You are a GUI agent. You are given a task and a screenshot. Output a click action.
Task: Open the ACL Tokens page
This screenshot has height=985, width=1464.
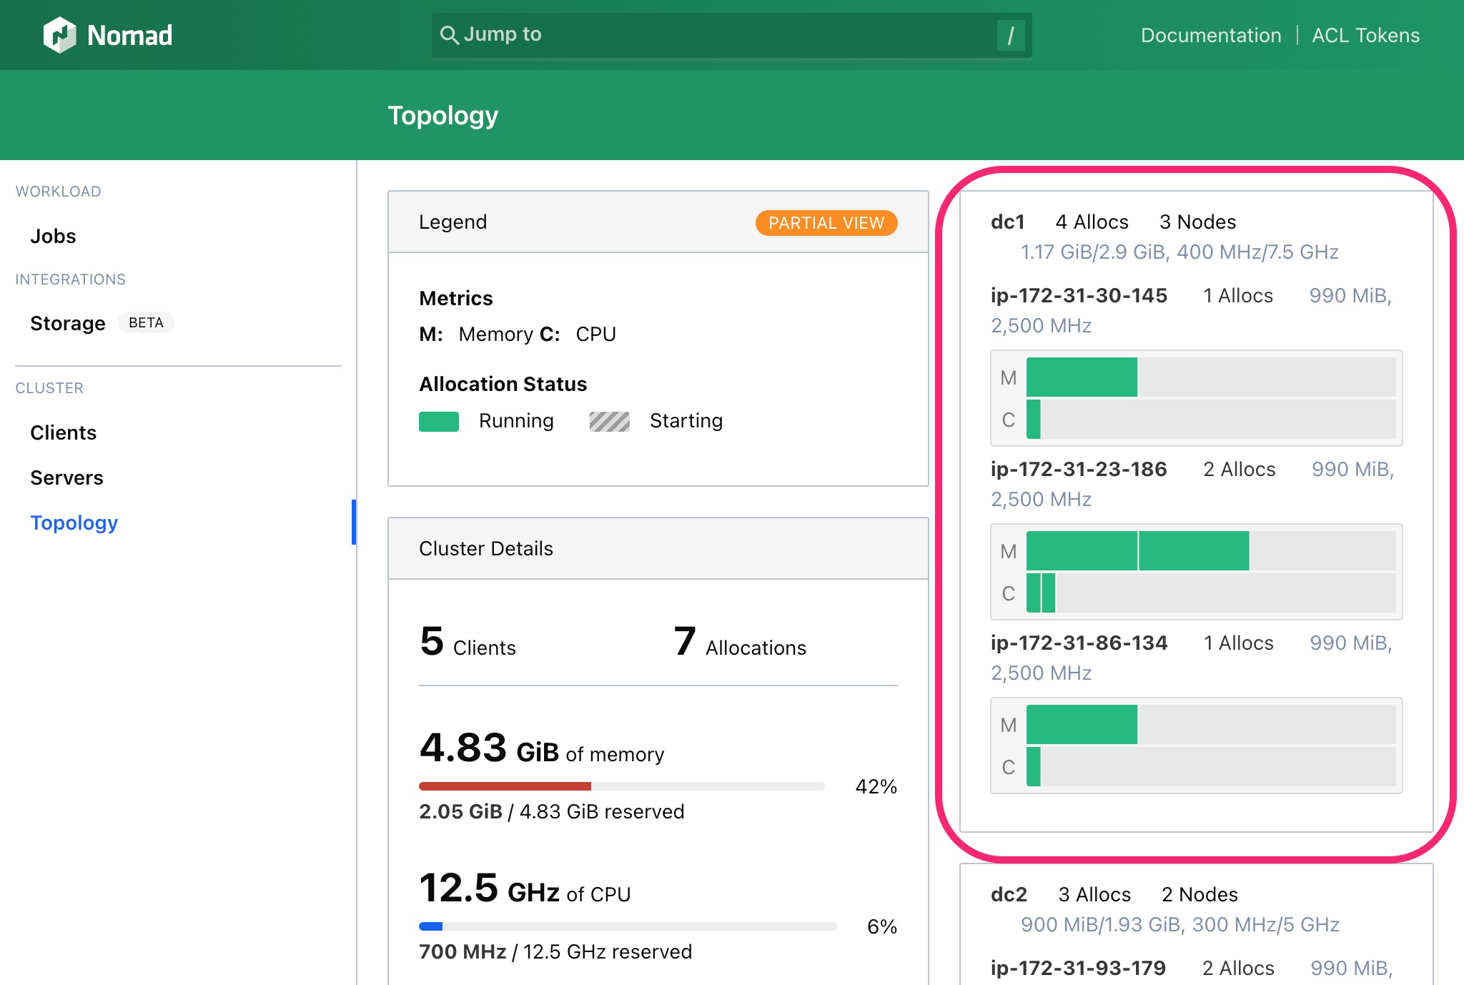(x=1365, y=35)
